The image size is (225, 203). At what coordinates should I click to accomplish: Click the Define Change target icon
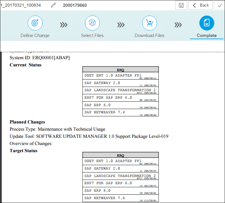pyautogui.click(x=35, y=23)
